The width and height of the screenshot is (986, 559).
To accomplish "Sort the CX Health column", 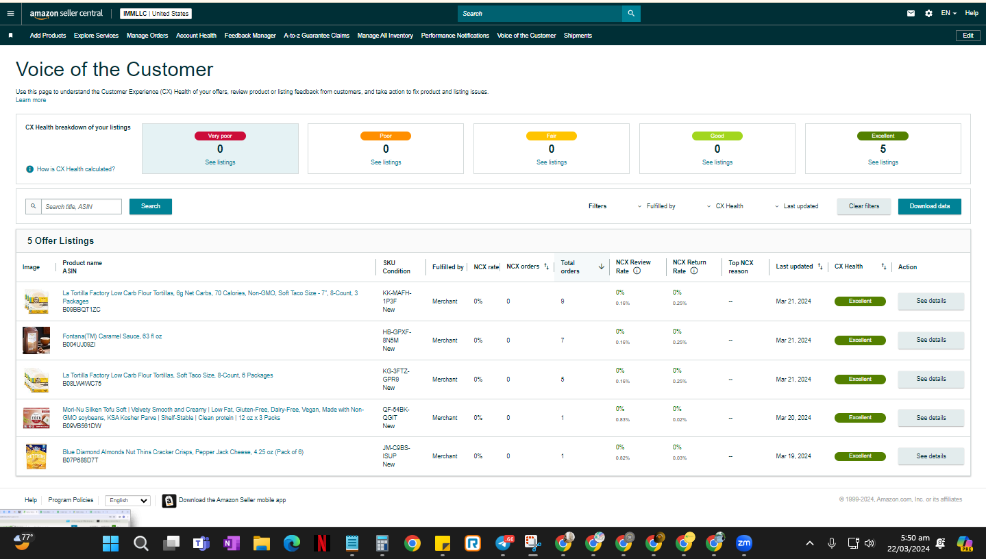I will 884,266.
